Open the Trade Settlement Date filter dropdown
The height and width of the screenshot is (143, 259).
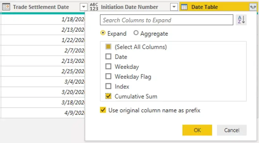point(83,7)
